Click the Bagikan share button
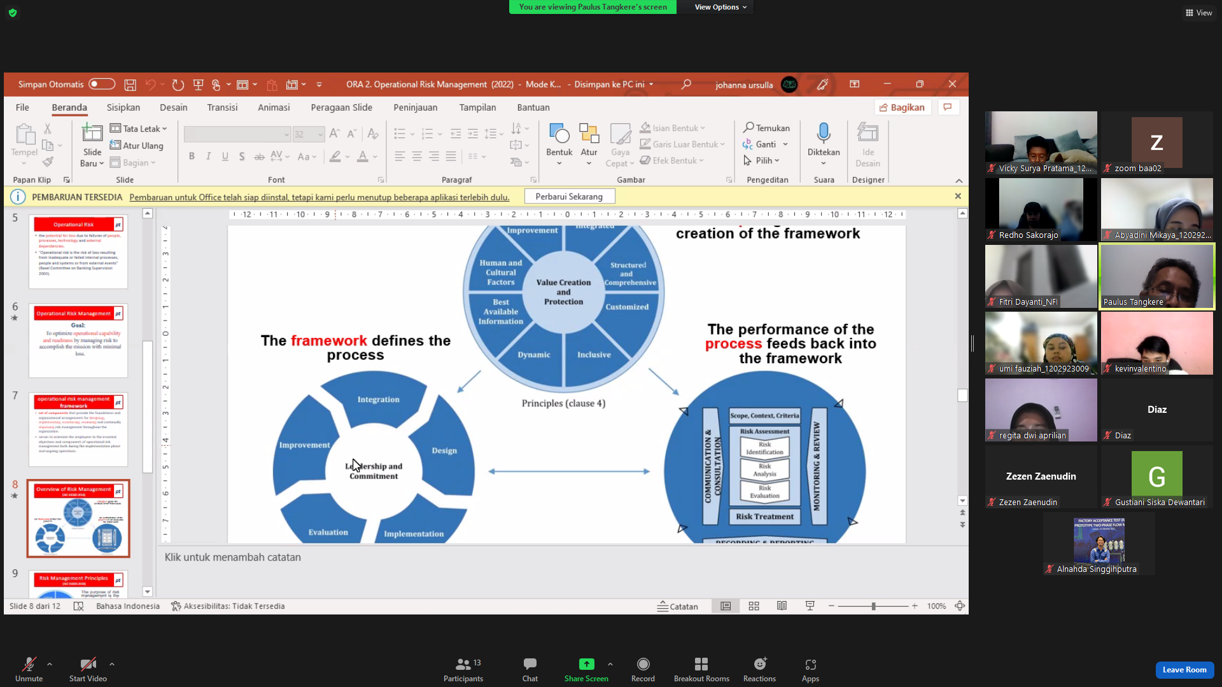 pos(902,108)
